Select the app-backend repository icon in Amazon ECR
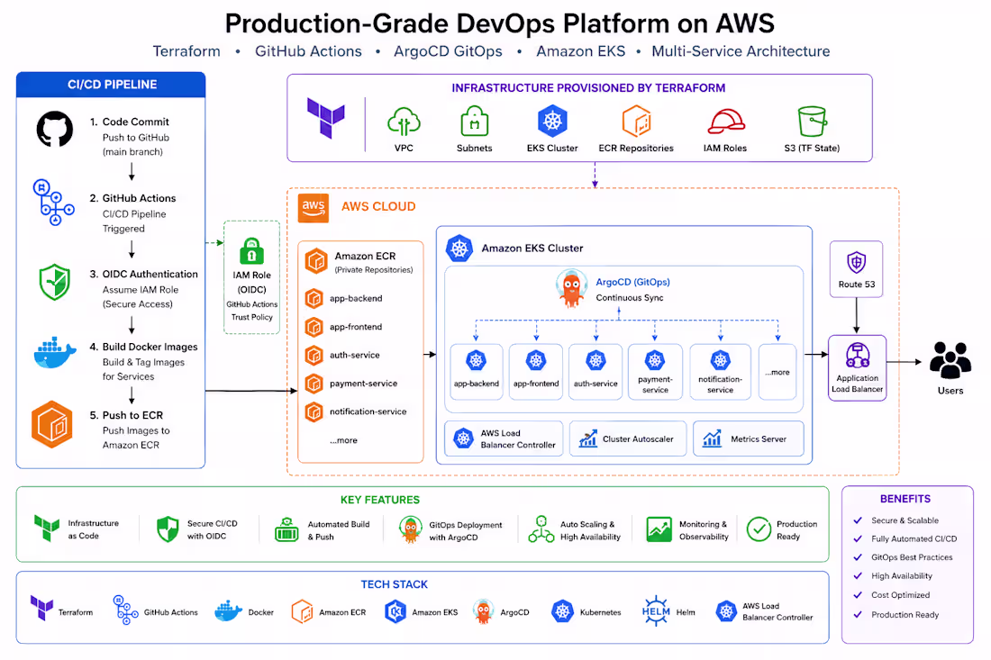991x660 pixels. [314, 298]
